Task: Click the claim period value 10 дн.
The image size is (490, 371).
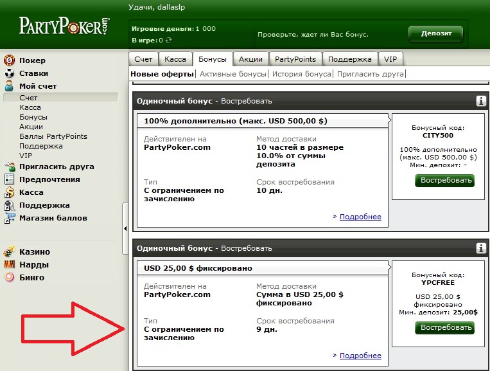Action: coord(269,190)
